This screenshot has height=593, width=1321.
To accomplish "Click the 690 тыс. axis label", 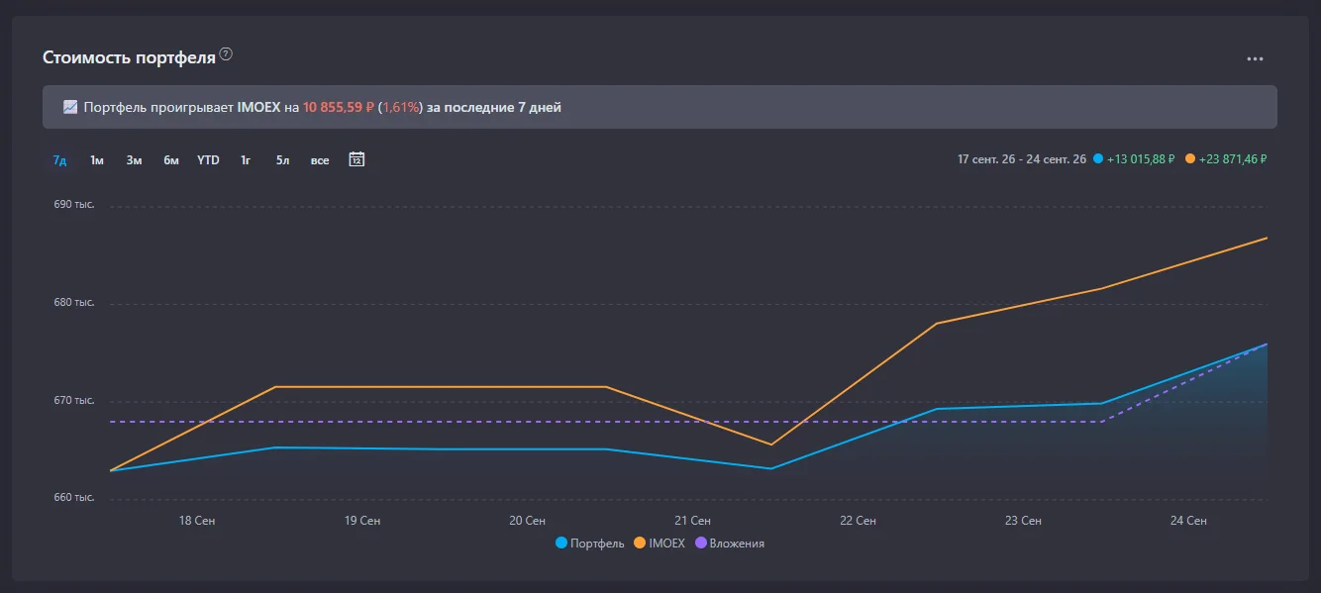I will tap(74, 205).
